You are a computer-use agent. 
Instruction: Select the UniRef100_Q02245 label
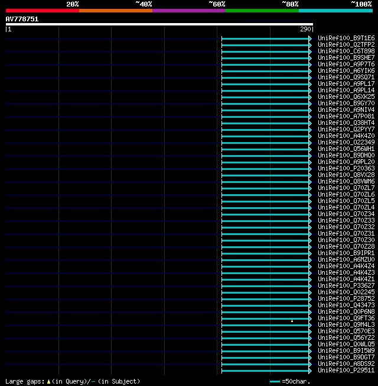click(346, 292)
